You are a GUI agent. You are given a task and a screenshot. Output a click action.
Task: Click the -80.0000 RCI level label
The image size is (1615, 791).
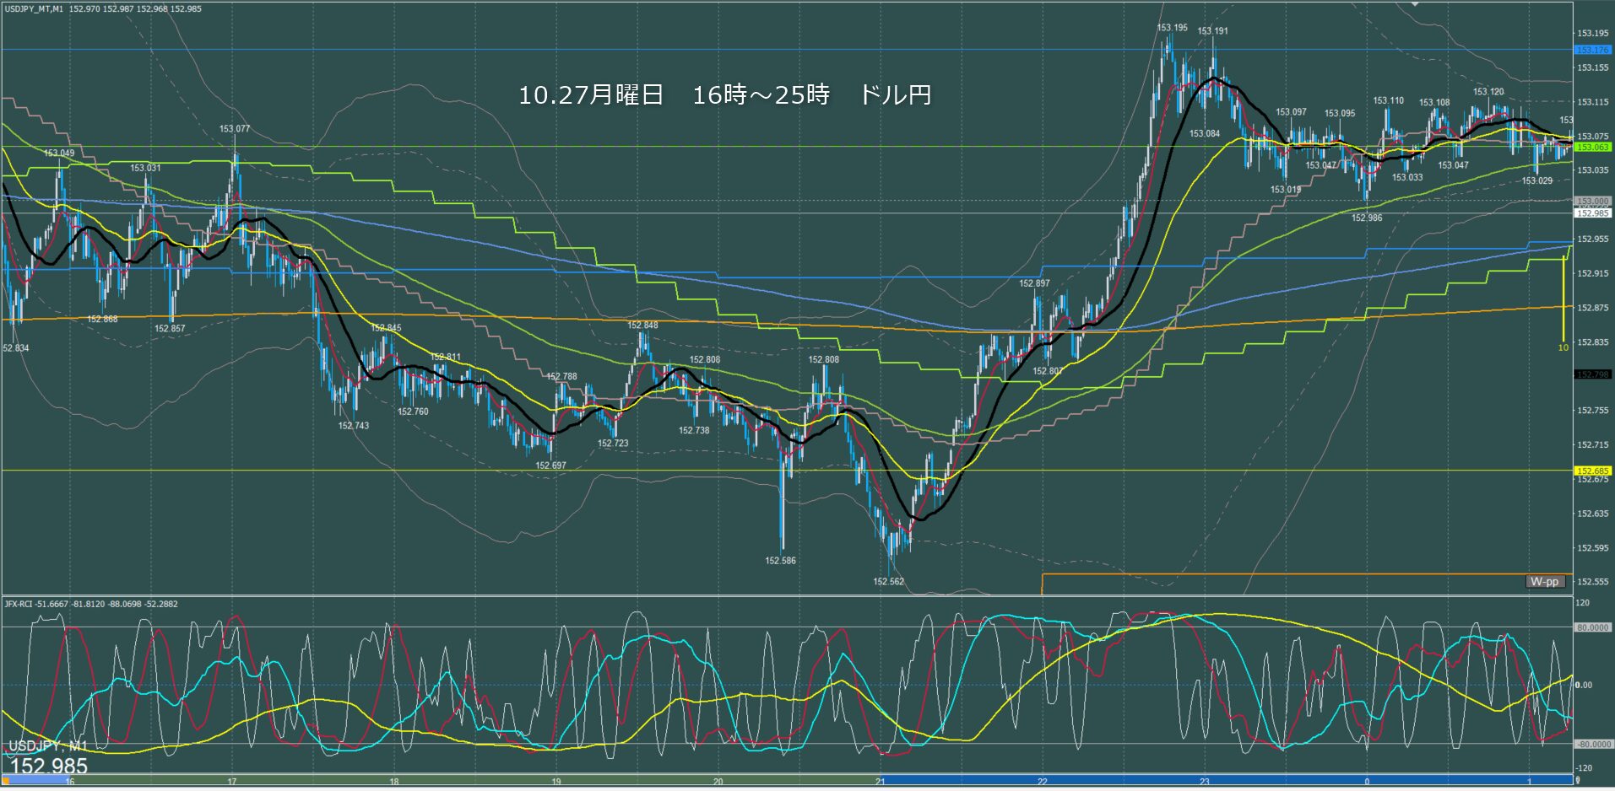[x=1591, y=745]
